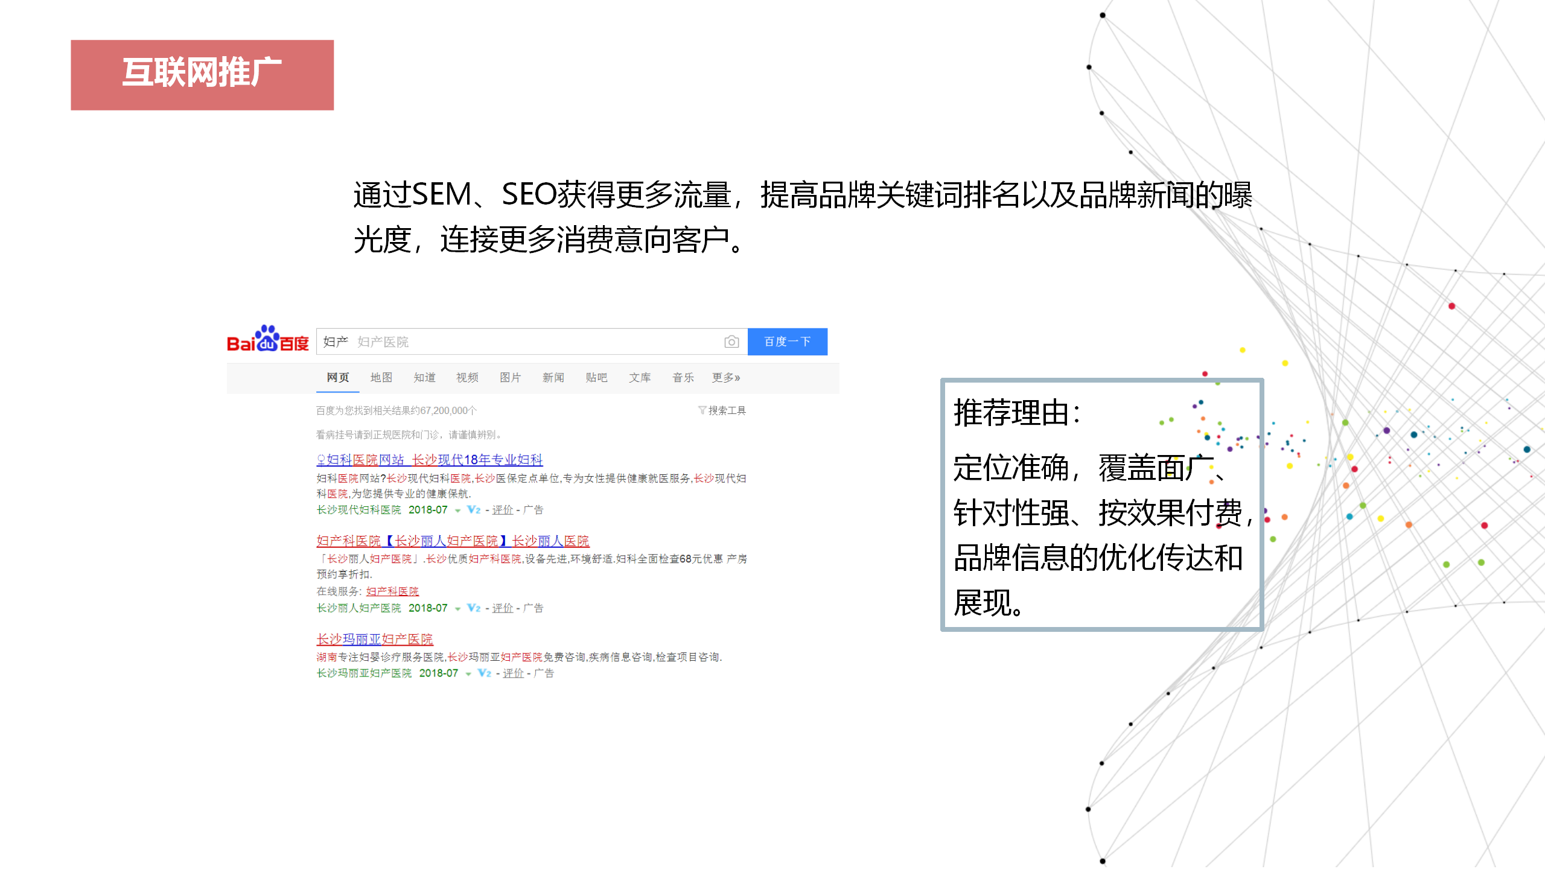This screenshot has width=1545, height=869.
Task: Click the snippet starting 「长沙丽人妇产医院」
Action: (532, 567)
